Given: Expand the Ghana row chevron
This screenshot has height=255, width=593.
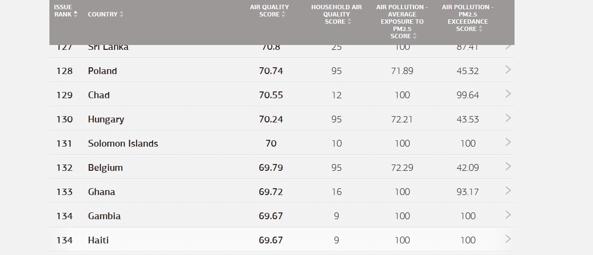Looking at the screenshot, I should pyautogui.click(x=508, y=191).
